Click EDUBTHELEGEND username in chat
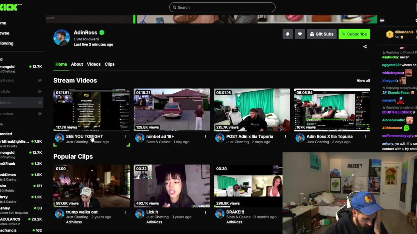The height and width of the screenshot is (234, 417). [x=396, y=112]
